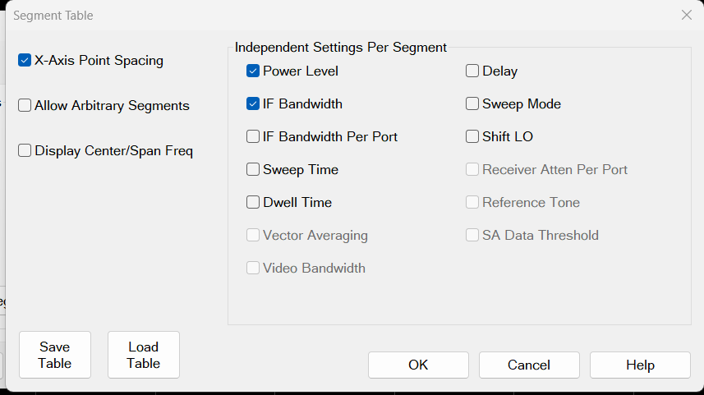Click the Save Table button
The width and height of the screenshot is (704, 395).
pyautogui.click(x=55, y=355)
